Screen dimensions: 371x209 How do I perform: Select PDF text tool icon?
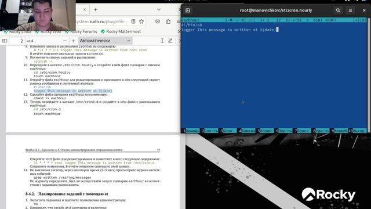tap(162, 41)
